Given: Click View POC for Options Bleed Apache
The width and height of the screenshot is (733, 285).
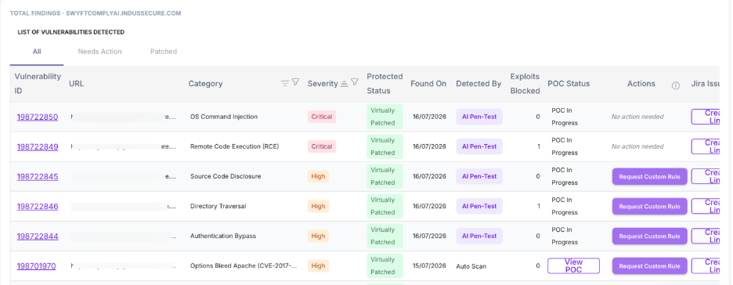Looking at the screenshot, I should (573, 266).
